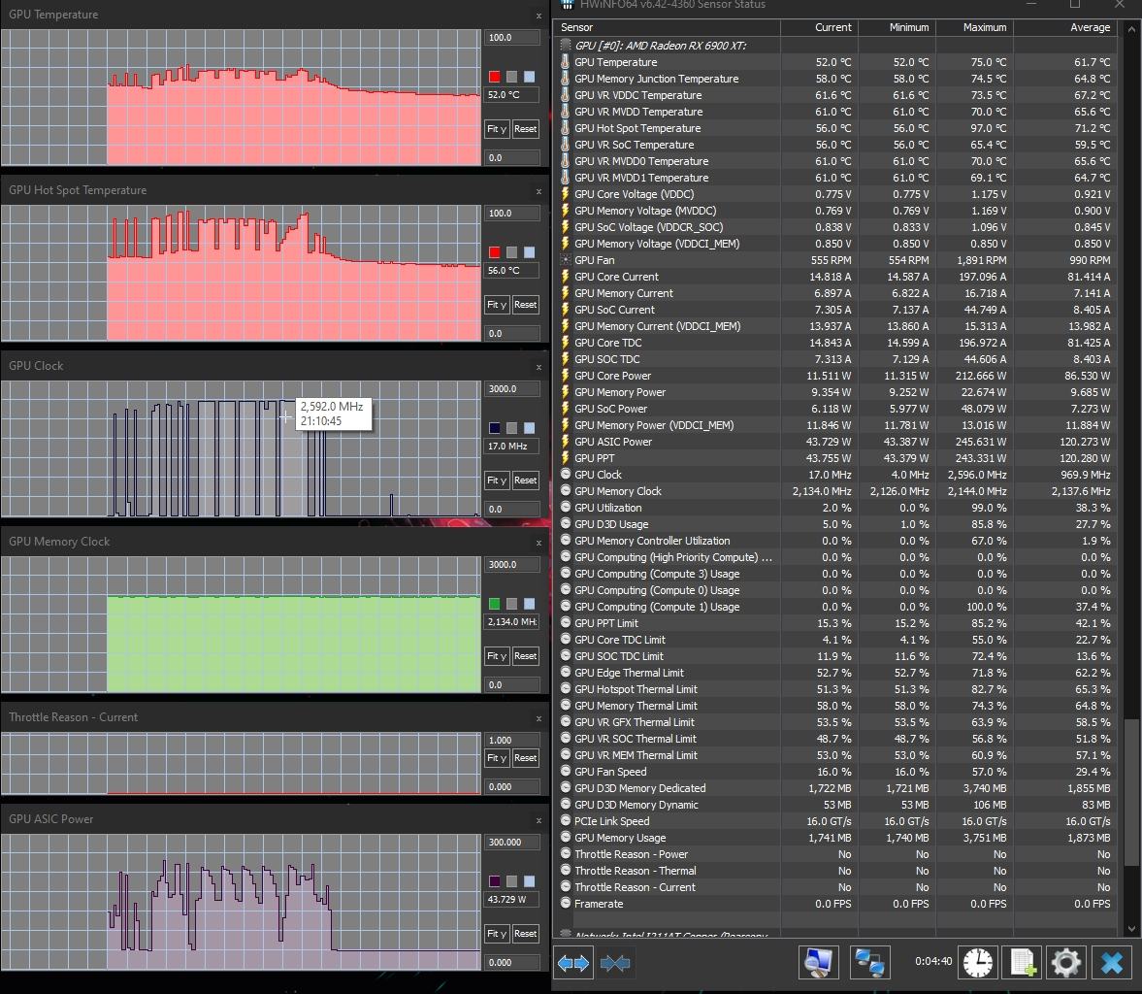Select the GPU Memory Usage row
This screenshot has width=1142, height=994.
pos(835,838)
